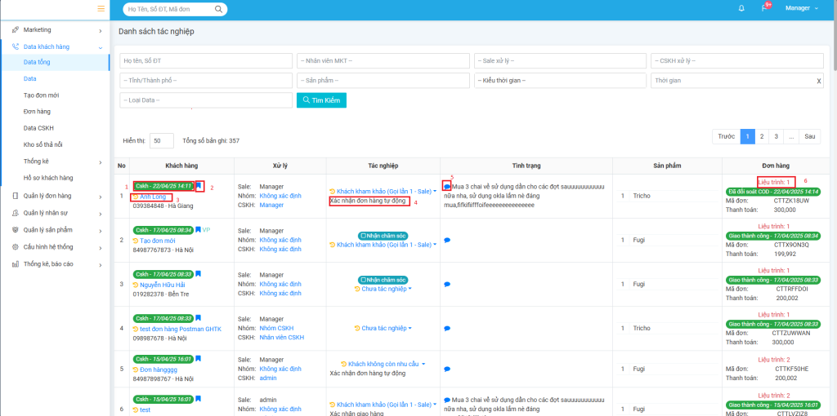Click the Tìm Kiếm search button
837x416 pixels.
321,100
